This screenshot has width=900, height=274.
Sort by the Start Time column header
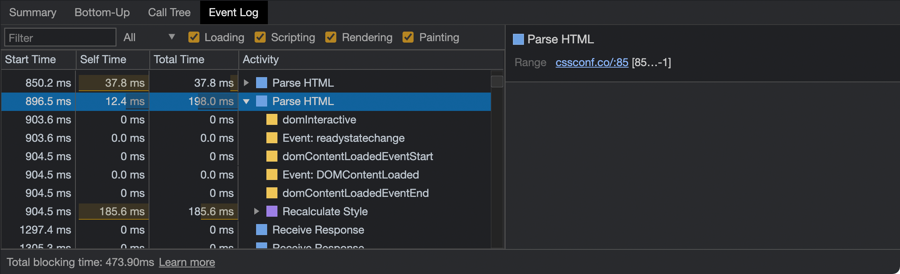38,60
